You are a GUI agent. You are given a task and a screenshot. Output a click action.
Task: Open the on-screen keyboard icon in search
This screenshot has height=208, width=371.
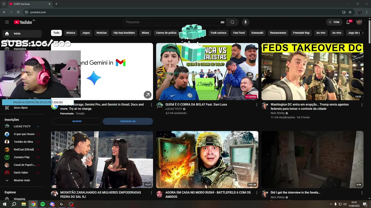[222, 22]
